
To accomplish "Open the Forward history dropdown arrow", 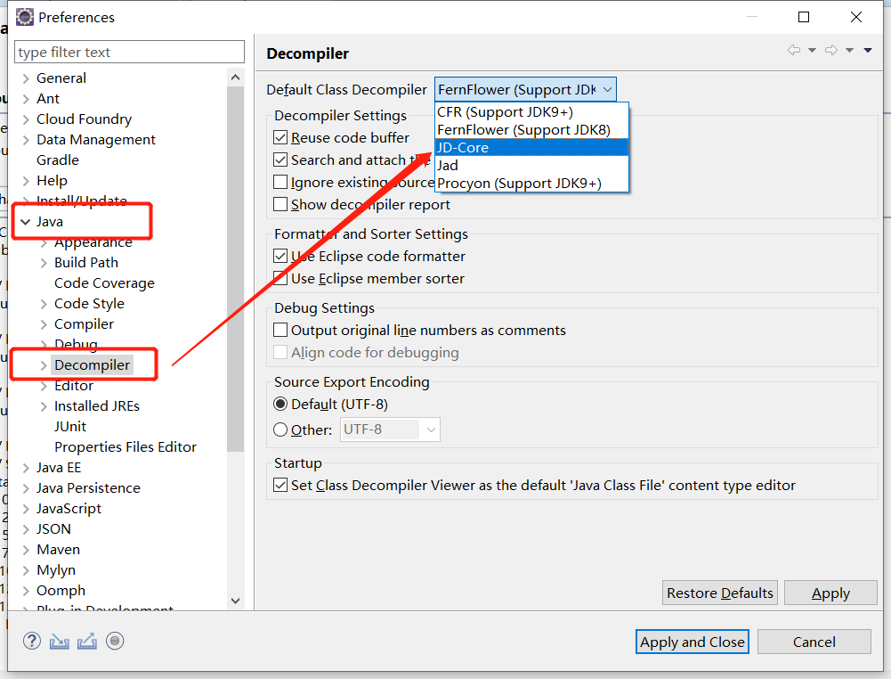I will tap(849, 51).
